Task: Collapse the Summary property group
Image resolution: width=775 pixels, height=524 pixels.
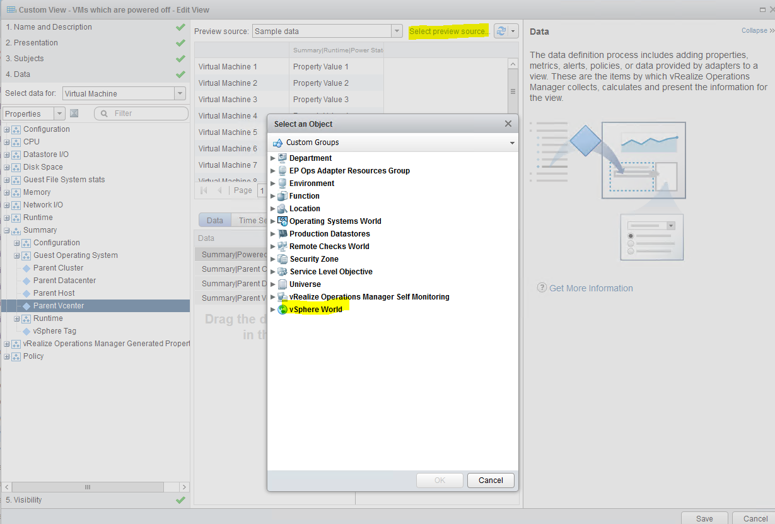Action: coord(7,230)
